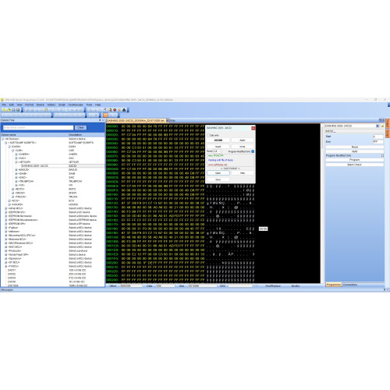Screen dimensions: 390x390
Task: Click the pin icon on Device Files panel
Action: coord(100,120)
